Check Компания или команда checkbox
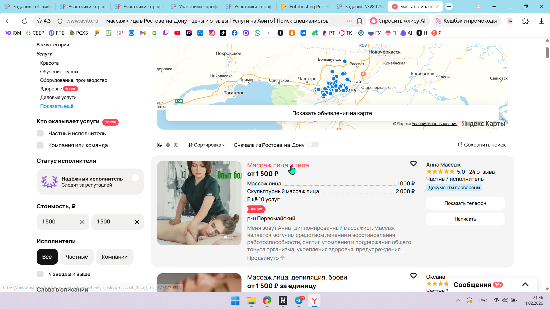The width and height of the screenshot is (550, 309). pos(40,145)
